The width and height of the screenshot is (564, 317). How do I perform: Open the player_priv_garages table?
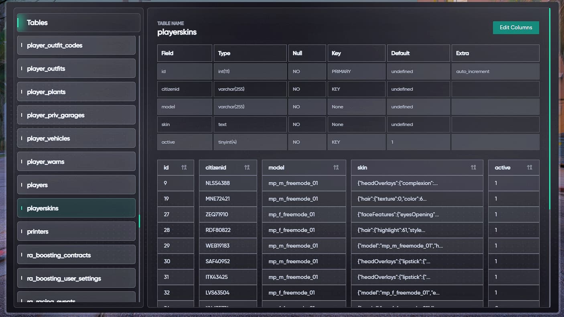tap(76, 115)
